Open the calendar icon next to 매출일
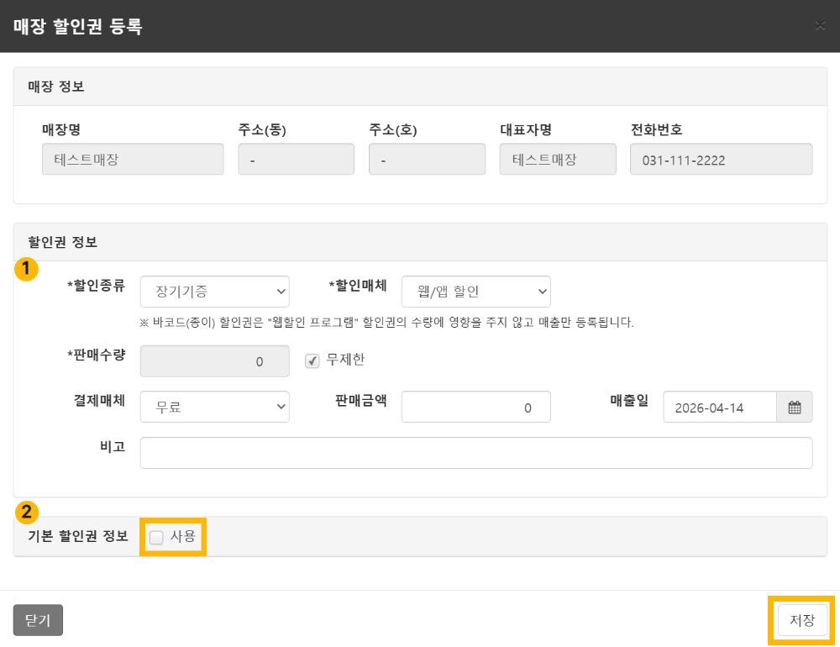Viewport: 840px width, 647px height. [x=795, y=407]
